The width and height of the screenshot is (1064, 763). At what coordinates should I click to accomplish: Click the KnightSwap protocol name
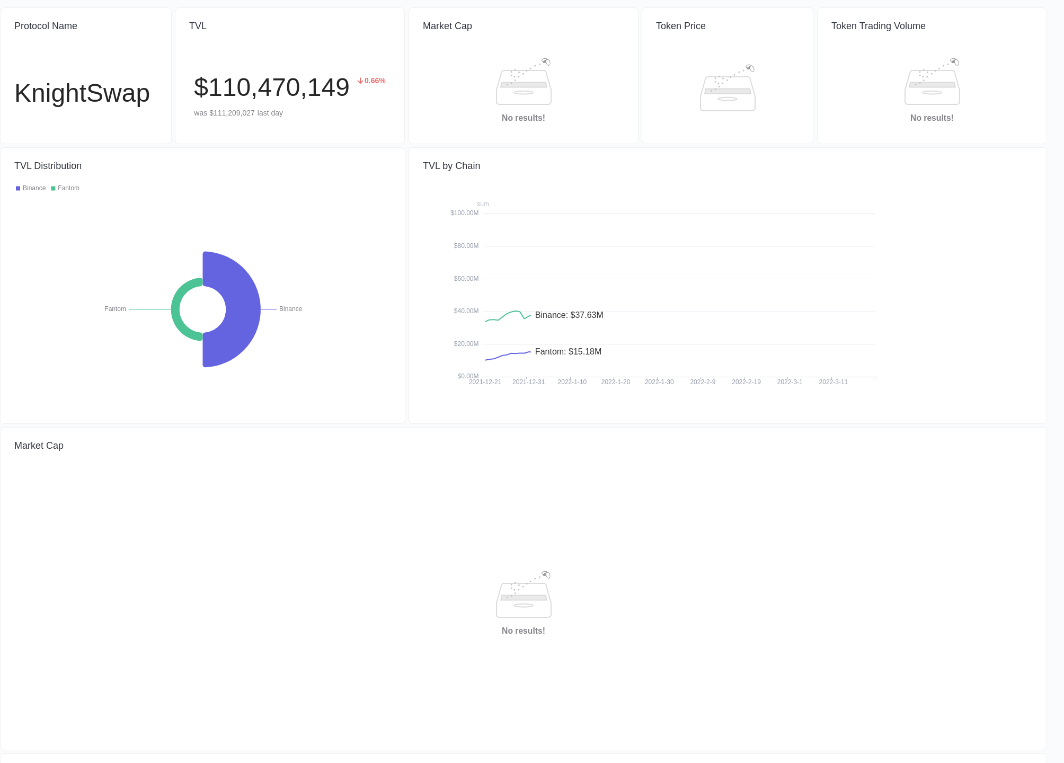82,93
